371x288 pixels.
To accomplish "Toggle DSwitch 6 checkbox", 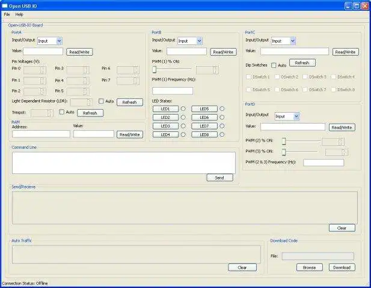I will (x=277, y=89).
